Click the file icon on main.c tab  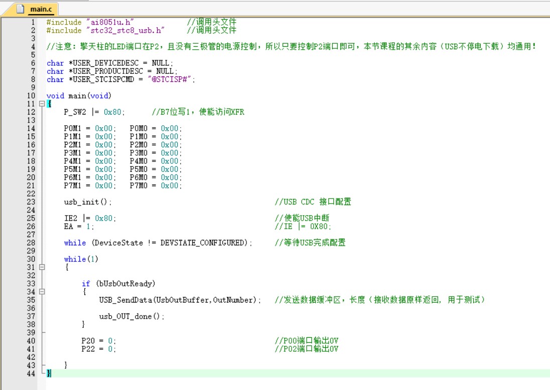21,9
